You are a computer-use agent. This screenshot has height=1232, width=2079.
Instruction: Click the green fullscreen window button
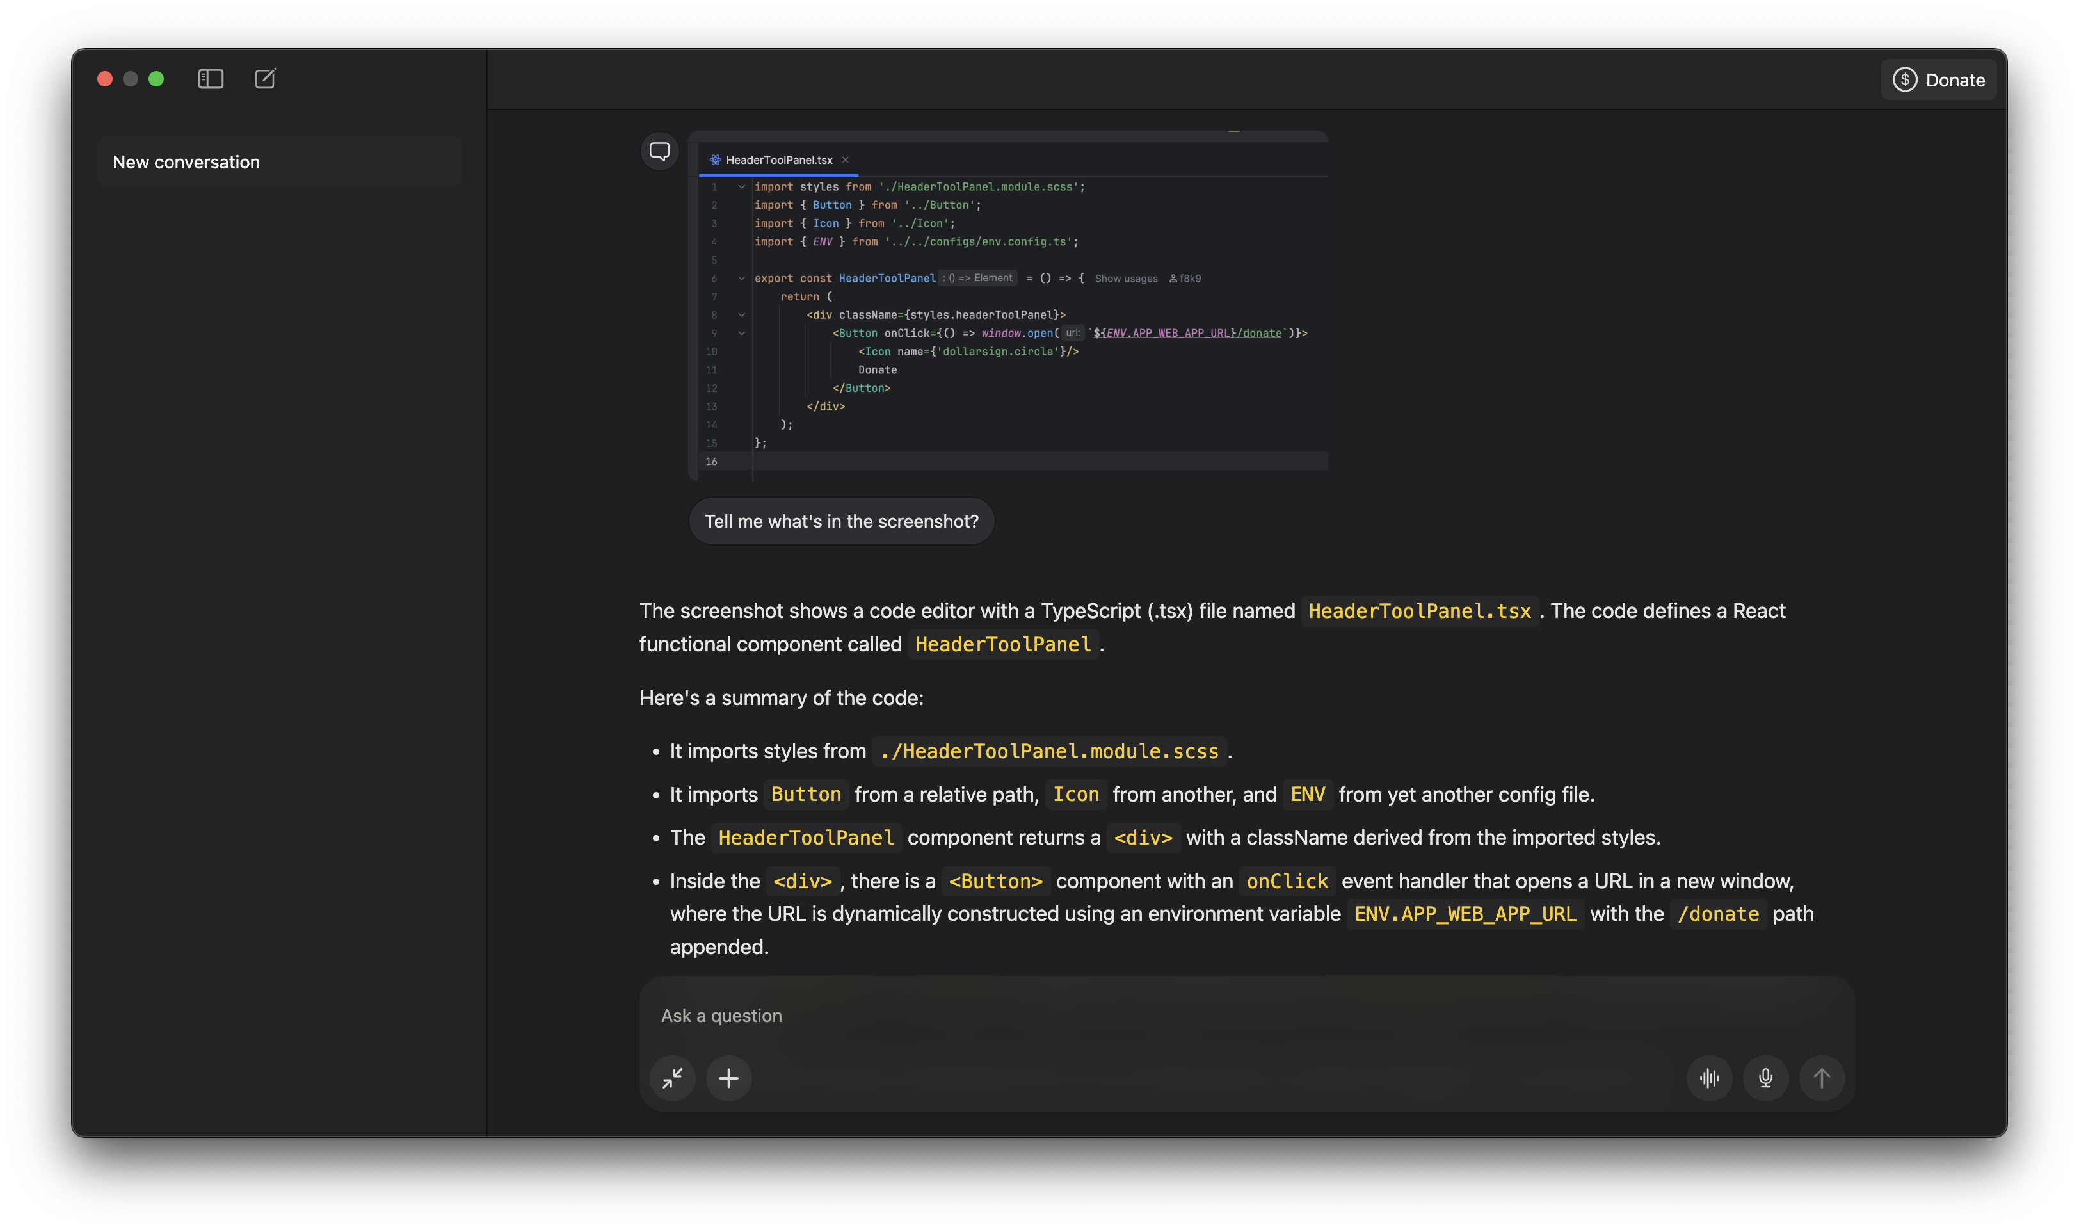156,79
